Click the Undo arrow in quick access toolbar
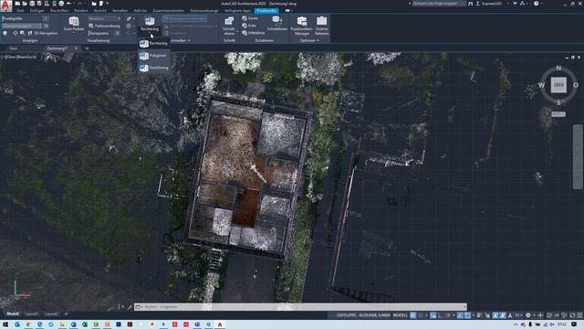The image size is (584, 329). coord(69,4)
